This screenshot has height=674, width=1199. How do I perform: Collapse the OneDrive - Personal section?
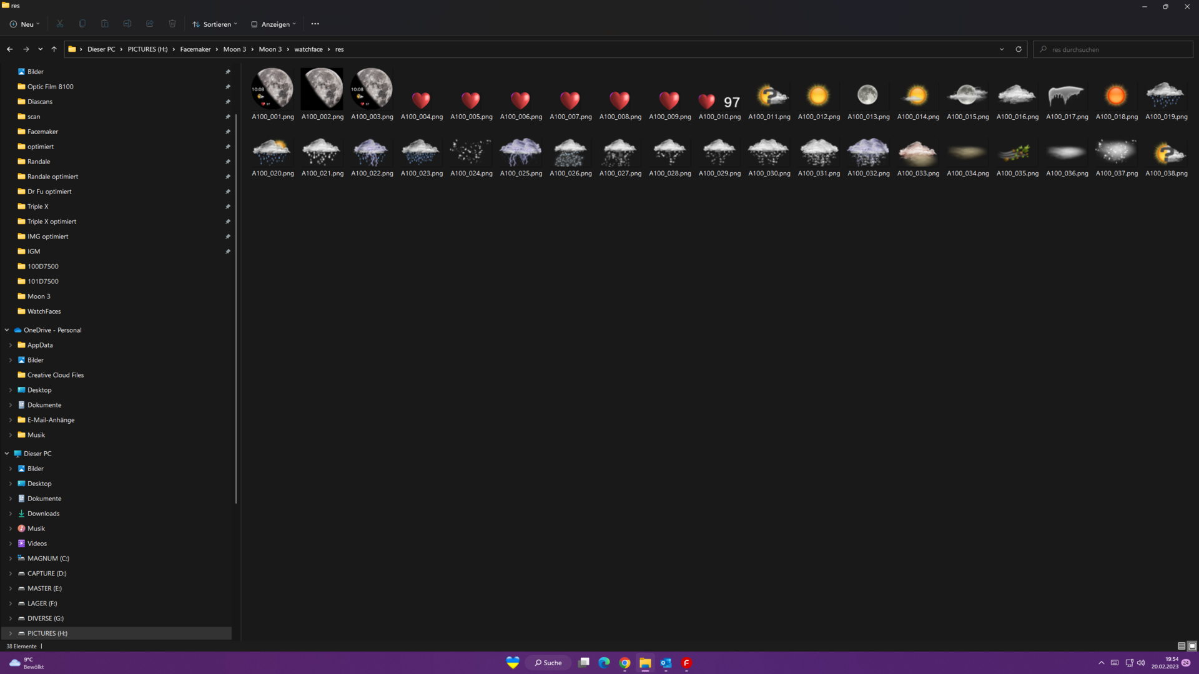tap(7, 330)
